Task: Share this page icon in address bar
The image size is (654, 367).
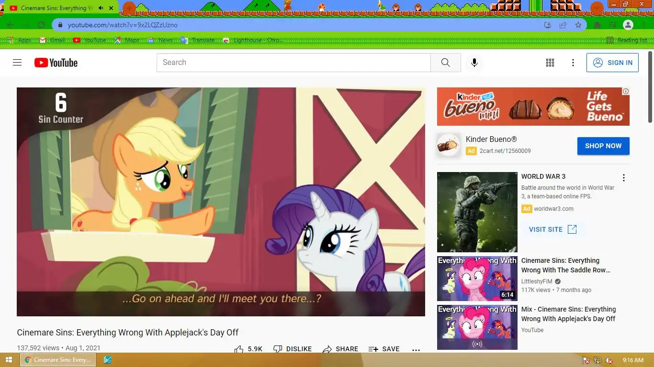Action: [563, 25]
